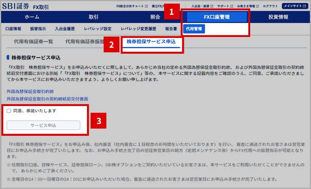
Task: Open レバレッジ変更履歴 in the submenu
Action: click(x=138, y=29)
